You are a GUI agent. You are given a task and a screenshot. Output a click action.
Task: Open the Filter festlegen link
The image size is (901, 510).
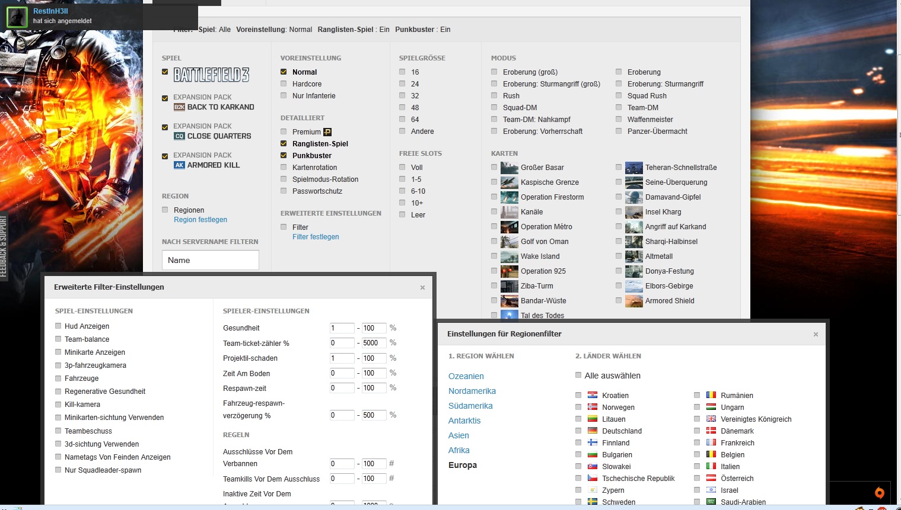pyautogui.click(x=316, y=237)
